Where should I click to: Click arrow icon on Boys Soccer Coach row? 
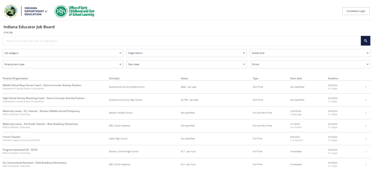pyautogui.click(x=366, y=87)
